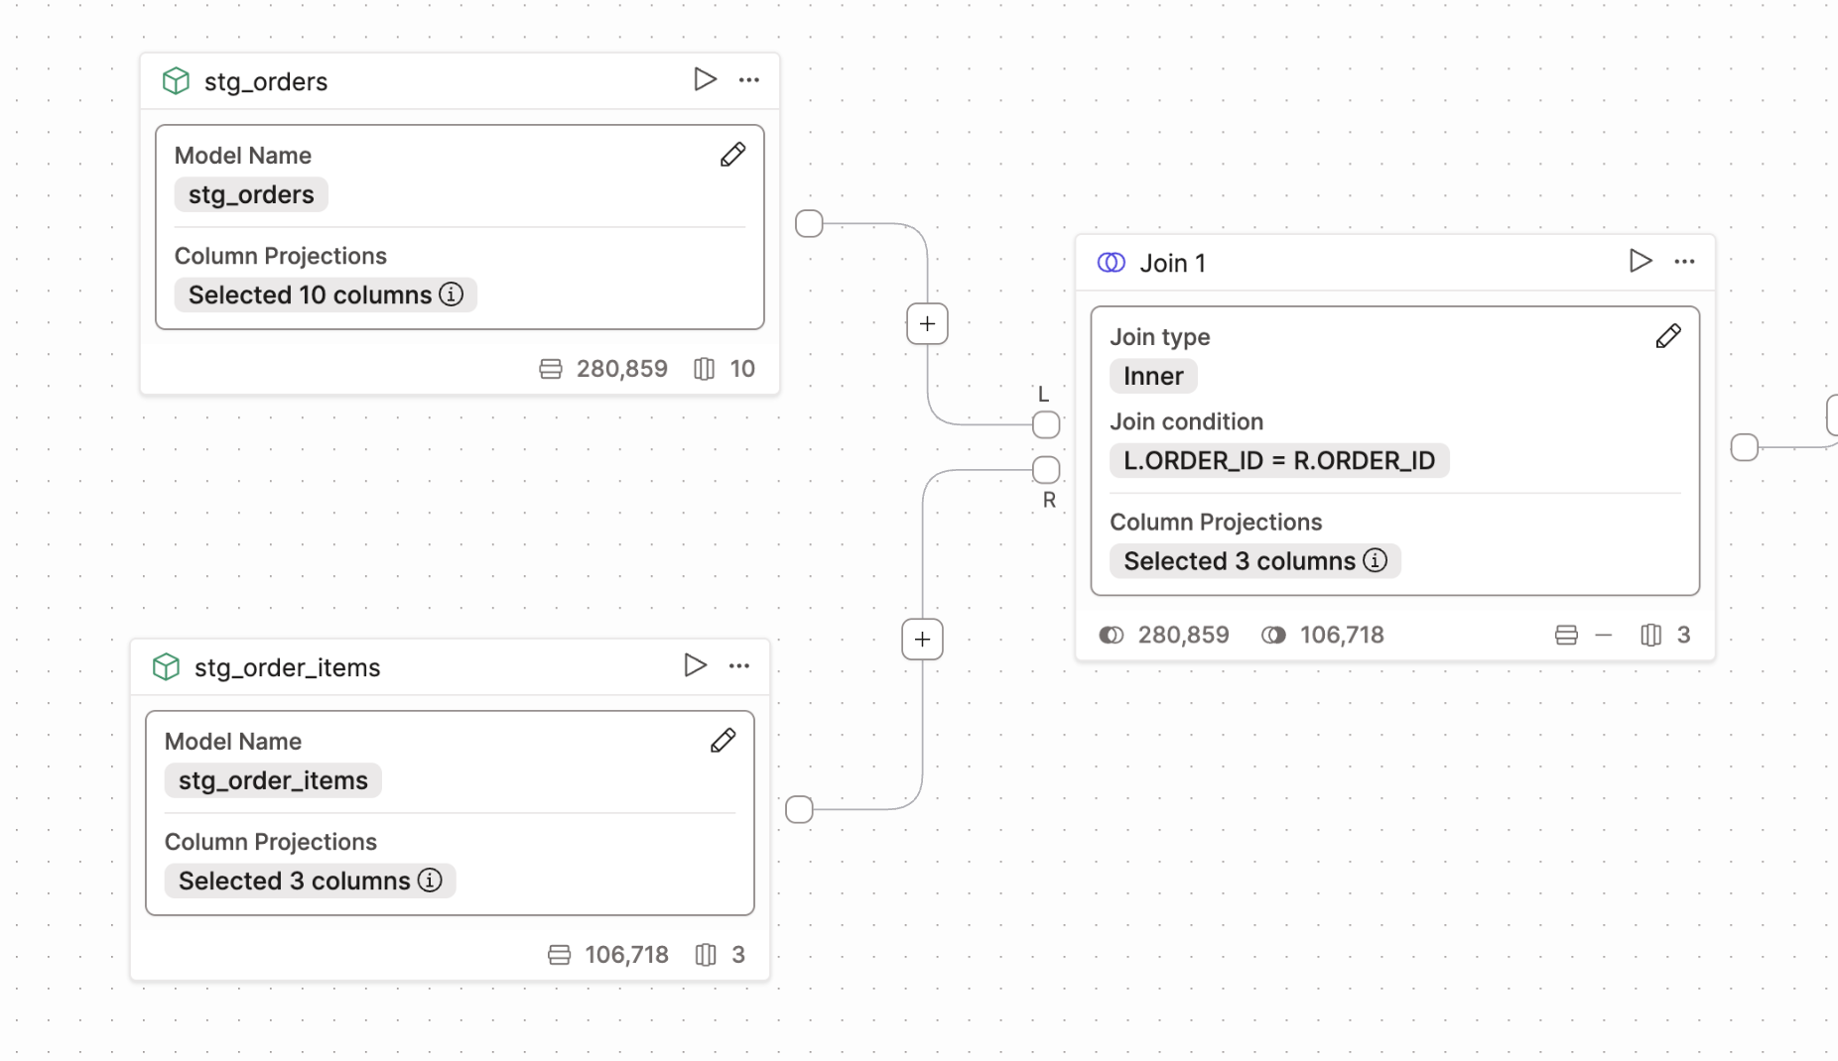The image size is (1838, 1061).
Task: Edit the join type via pencil icon
Action: tap(1668, 336)
